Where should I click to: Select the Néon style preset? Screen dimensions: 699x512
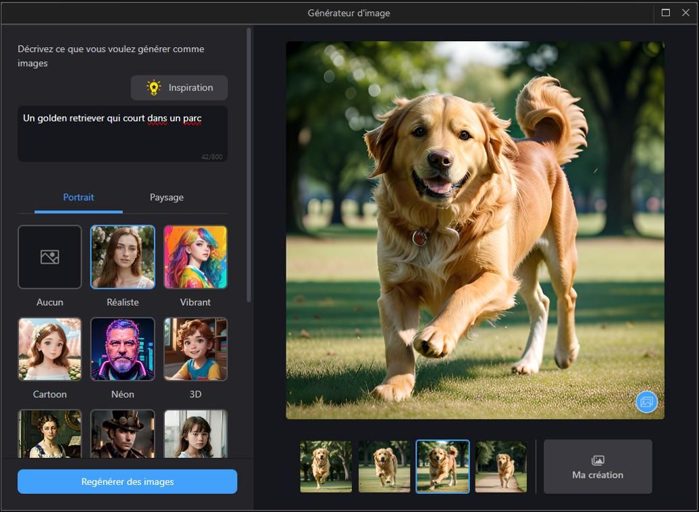click(x=122, y=349)
